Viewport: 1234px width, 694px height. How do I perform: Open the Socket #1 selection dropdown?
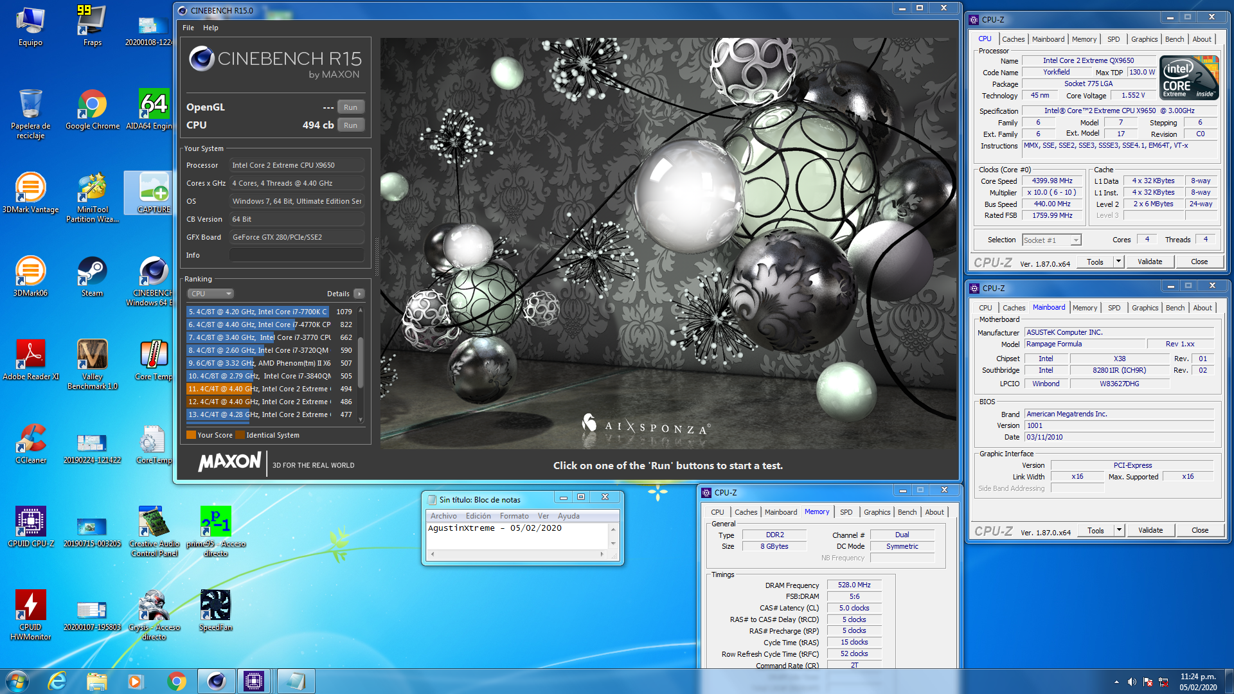coord(1051,240)
